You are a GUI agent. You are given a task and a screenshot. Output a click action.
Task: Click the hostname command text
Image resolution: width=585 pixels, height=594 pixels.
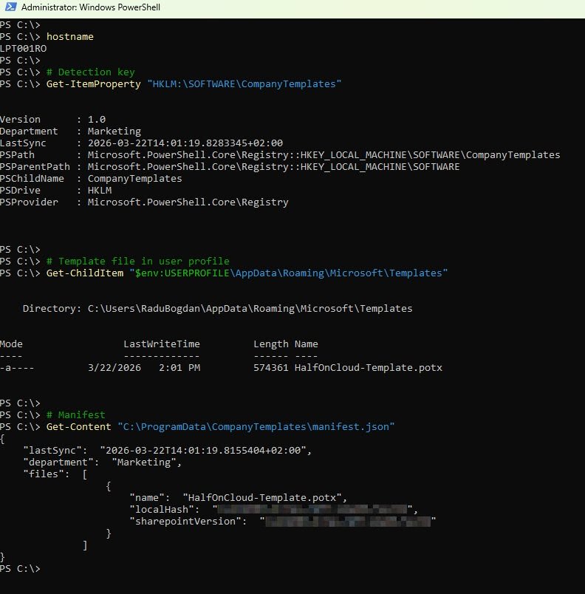click(x=69, y=36)
